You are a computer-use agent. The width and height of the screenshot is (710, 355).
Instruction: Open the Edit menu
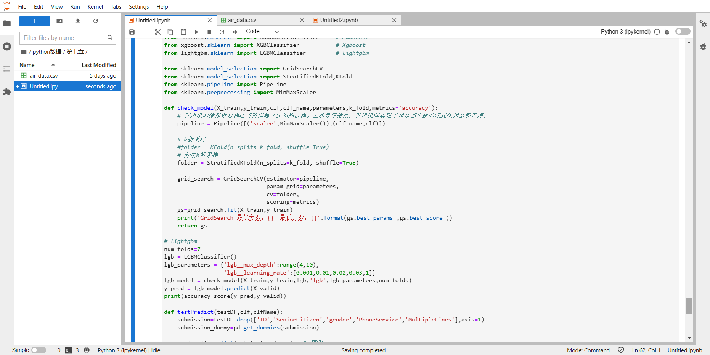coord(39,7)
